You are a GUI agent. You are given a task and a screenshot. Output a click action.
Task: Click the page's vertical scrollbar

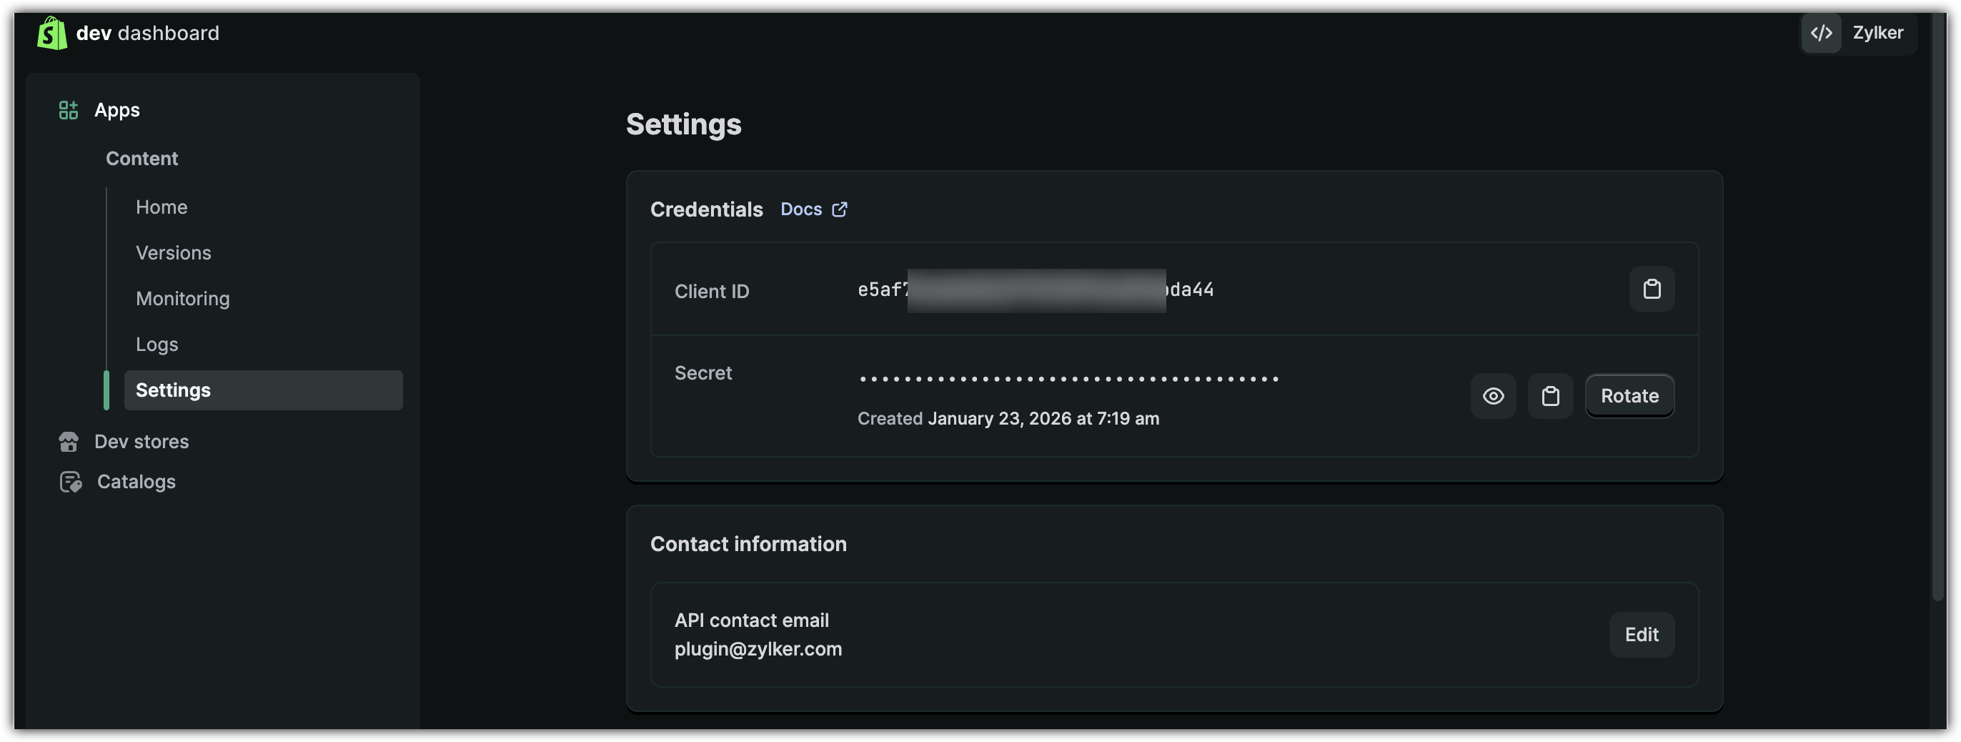pos(1938,305)
